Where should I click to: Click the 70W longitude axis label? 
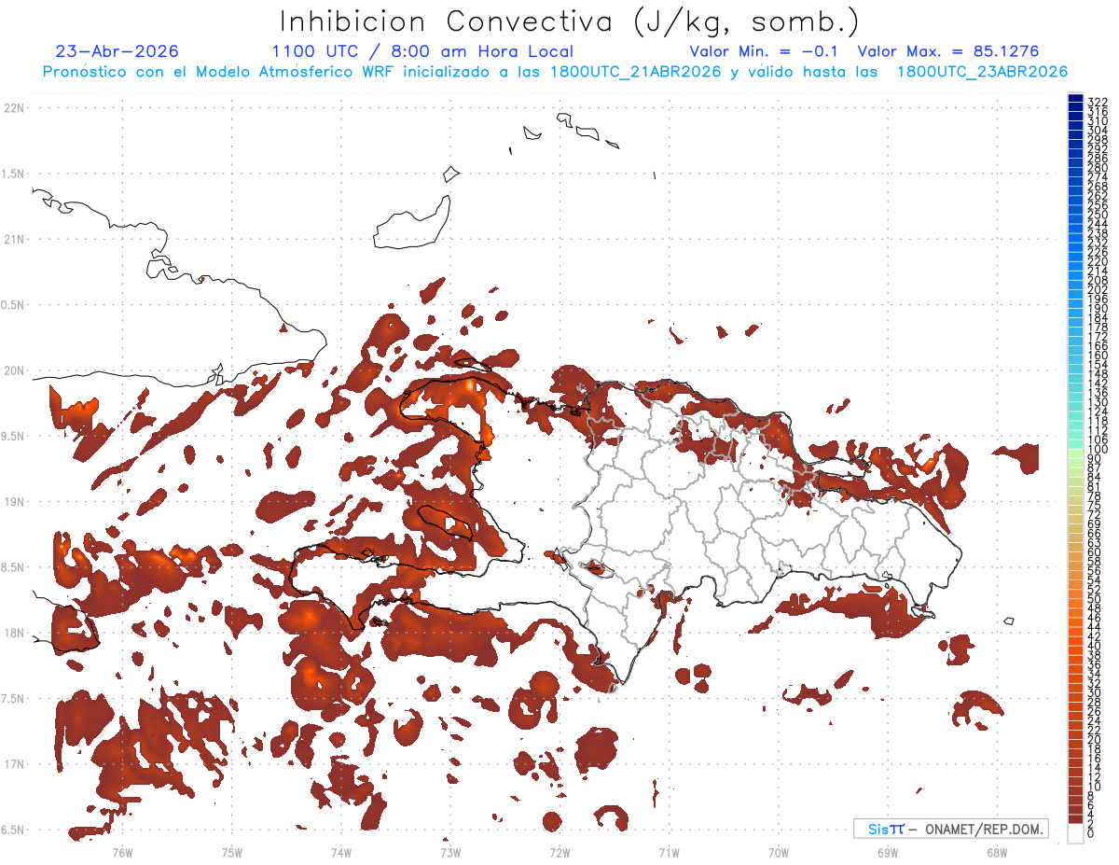(x=778, y=853)
